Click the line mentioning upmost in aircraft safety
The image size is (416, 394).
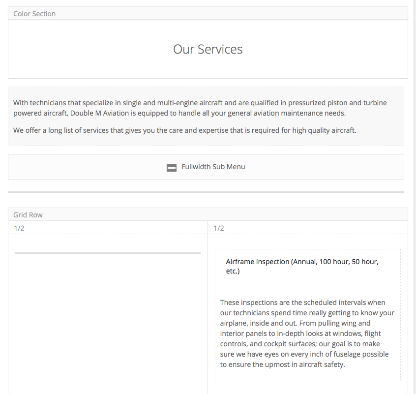(x=282, y=364)
